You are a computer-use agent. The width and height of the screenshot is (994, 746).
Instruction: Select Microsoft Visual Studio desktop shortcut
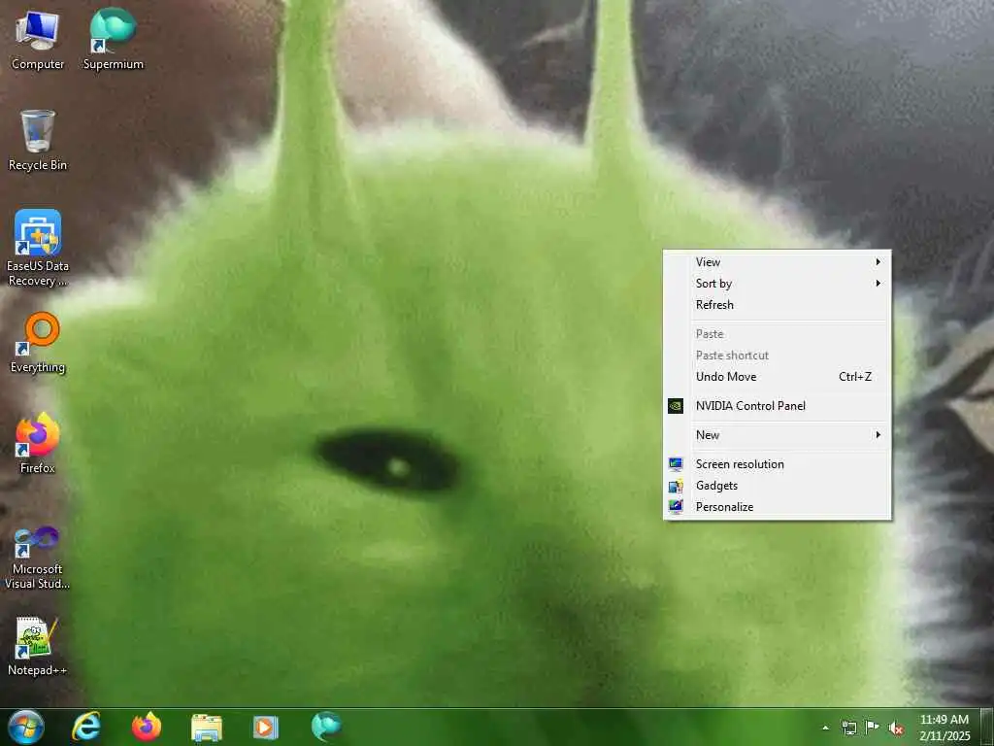[38, 559]
